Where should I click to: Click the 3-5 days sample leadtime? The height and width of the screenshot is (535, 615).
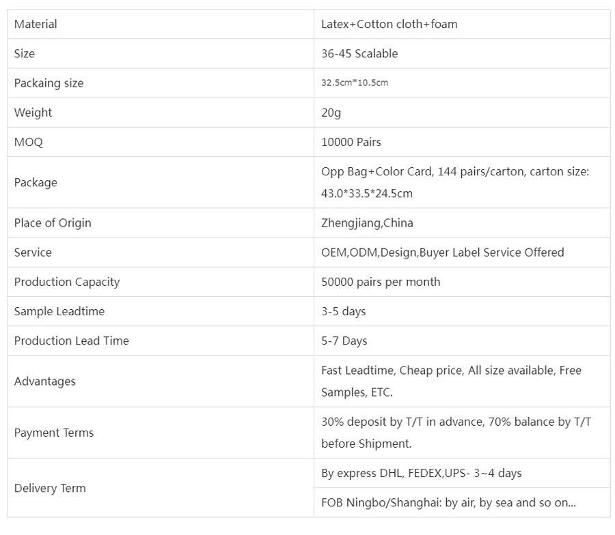point(343,311)
